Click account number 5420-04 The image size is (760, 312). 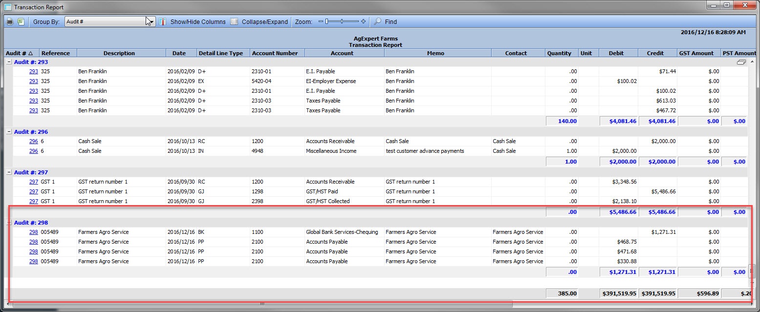pyautogui.click(x=262, y=81)
